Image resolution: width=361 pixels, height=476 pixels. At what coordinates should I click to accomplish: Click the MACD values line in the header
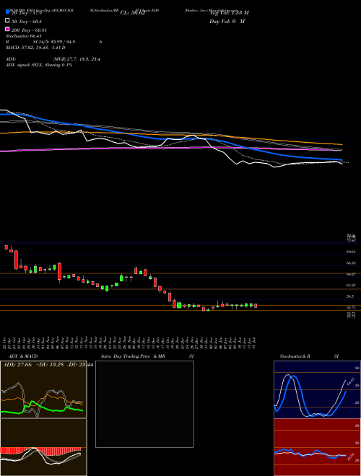35,48
